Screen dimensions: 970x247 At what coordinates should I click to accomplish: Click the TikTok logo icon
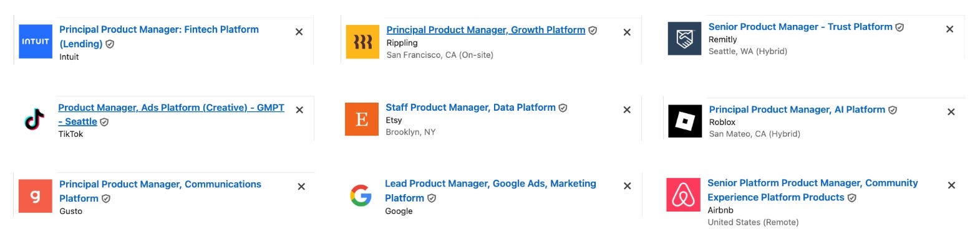tap(35, 118)
